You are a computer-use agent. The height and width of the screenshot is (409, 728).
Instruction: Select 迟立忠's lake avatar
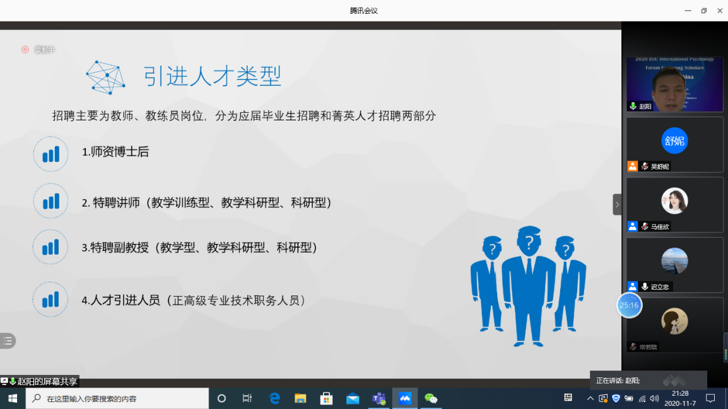674,261
